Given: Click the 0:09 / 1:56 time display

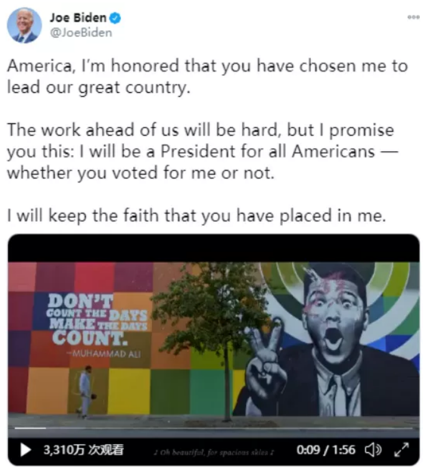Looking at the screenshot, I should pos(325,450).
